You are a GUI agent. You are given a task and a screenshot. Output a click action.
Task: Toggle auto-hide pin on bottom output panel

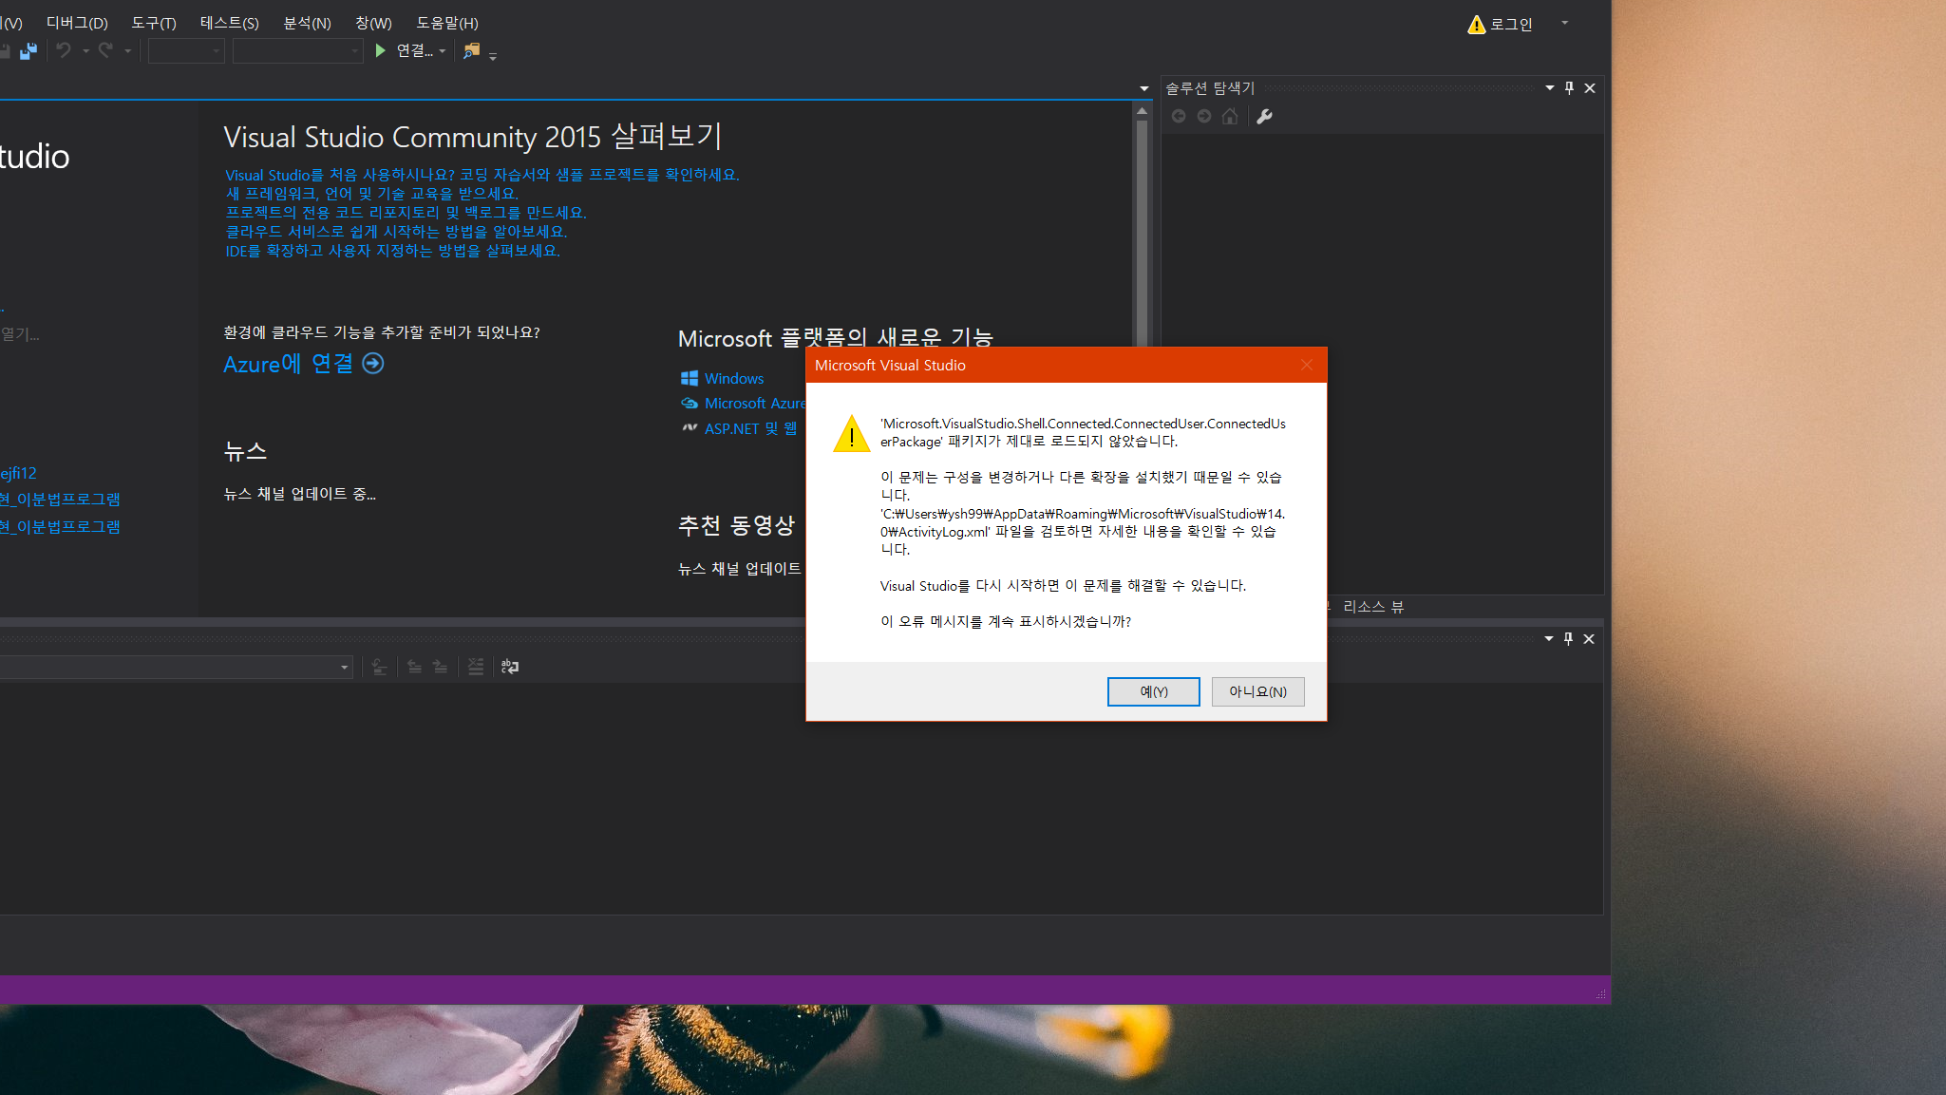1568,639
